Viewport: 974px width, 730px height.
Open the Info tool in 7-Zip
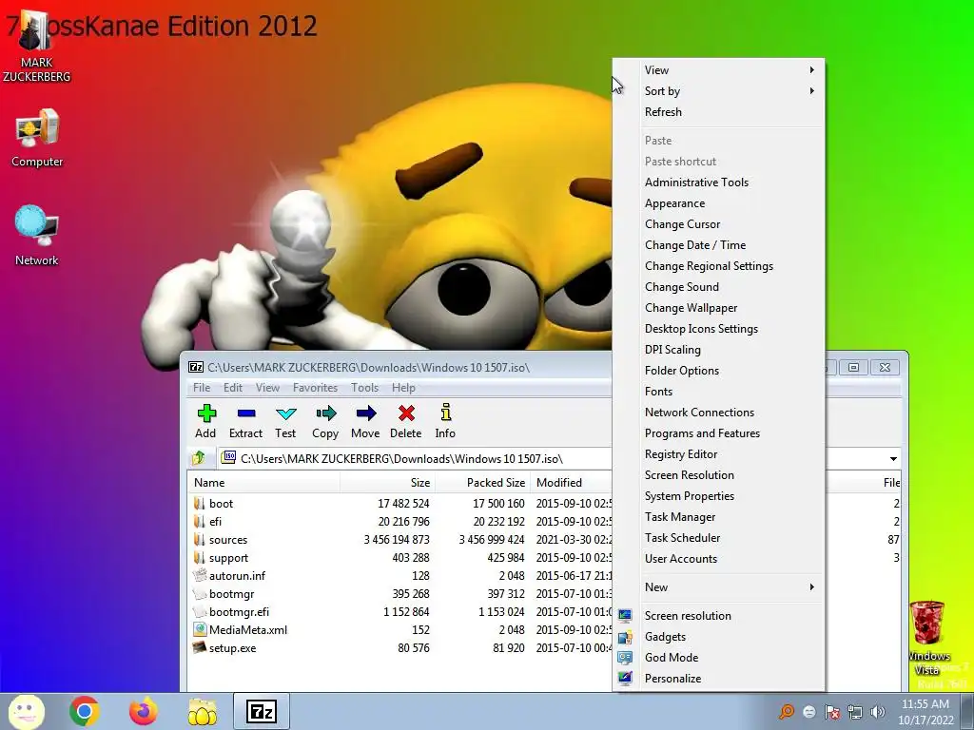445,421
